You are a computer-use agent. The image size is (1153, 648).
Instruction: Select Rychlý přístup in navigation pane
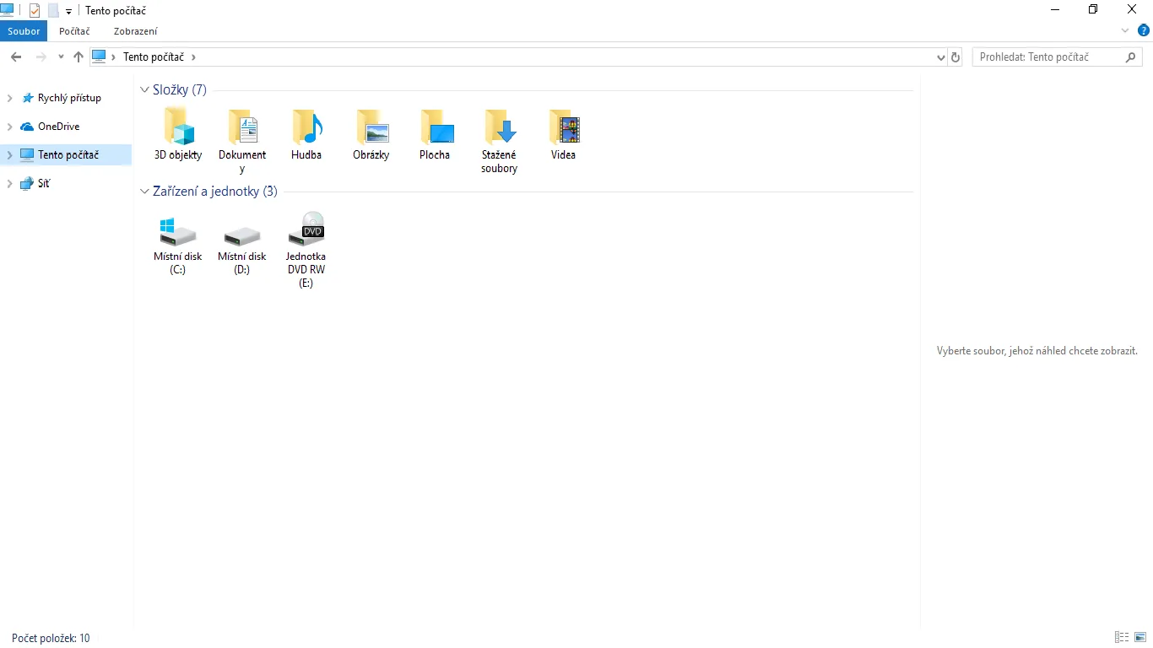click(x=69, y=98)
